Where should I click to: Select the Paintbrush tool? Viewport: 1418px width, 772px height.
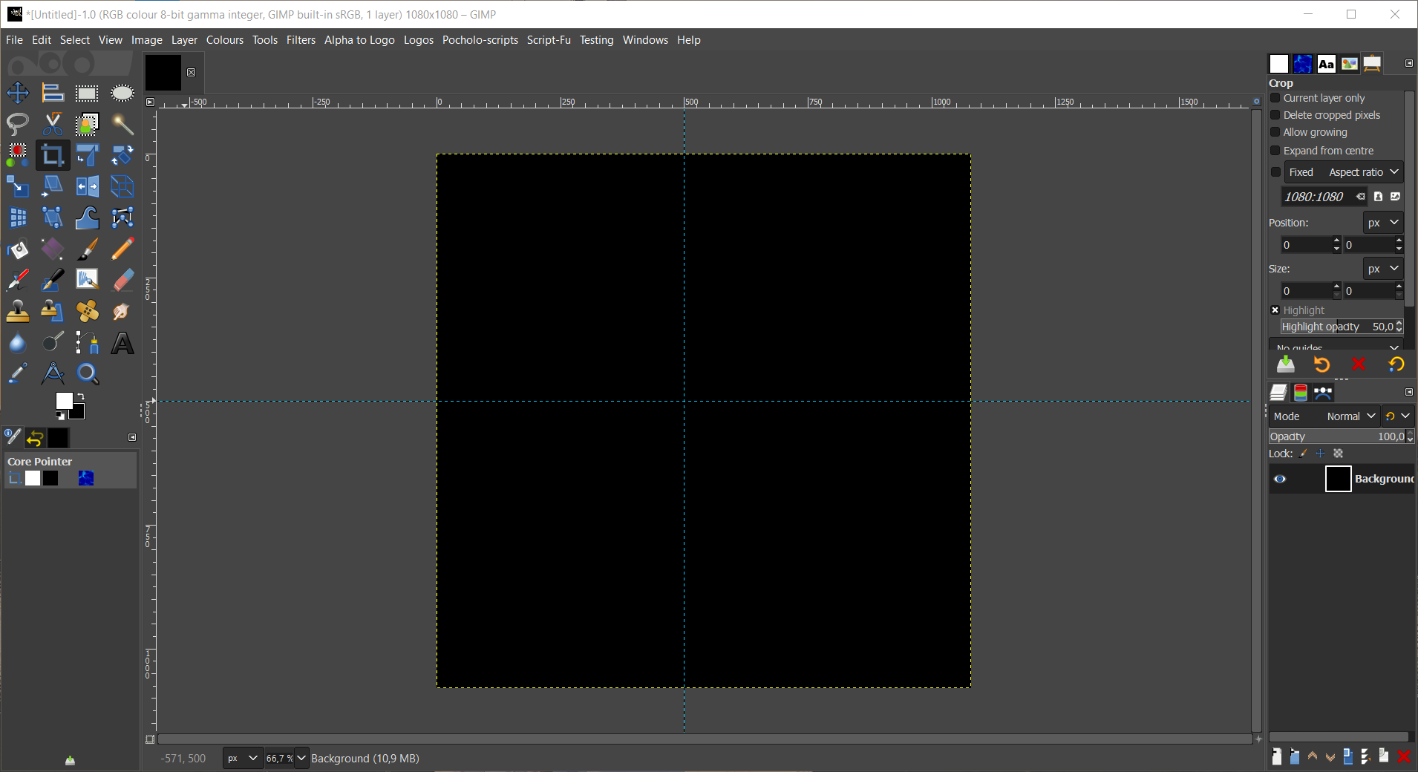tap(87, 249)
